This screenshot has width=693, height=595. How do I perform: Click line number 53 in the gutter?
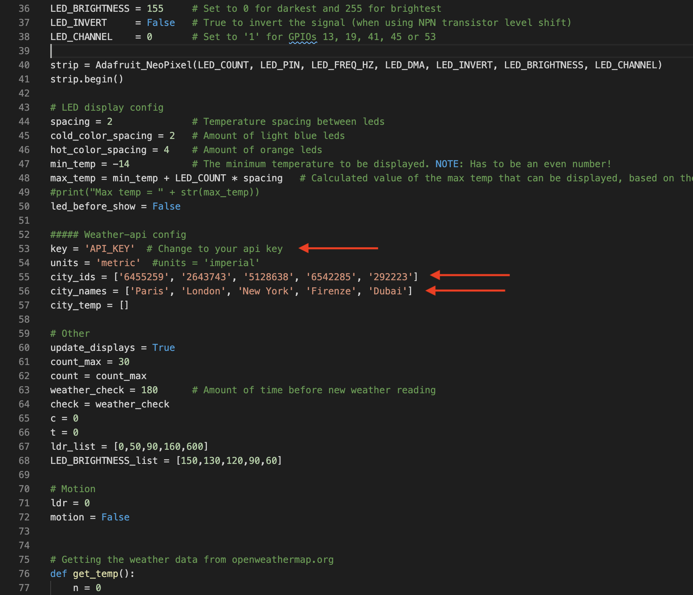click(24, 248)
